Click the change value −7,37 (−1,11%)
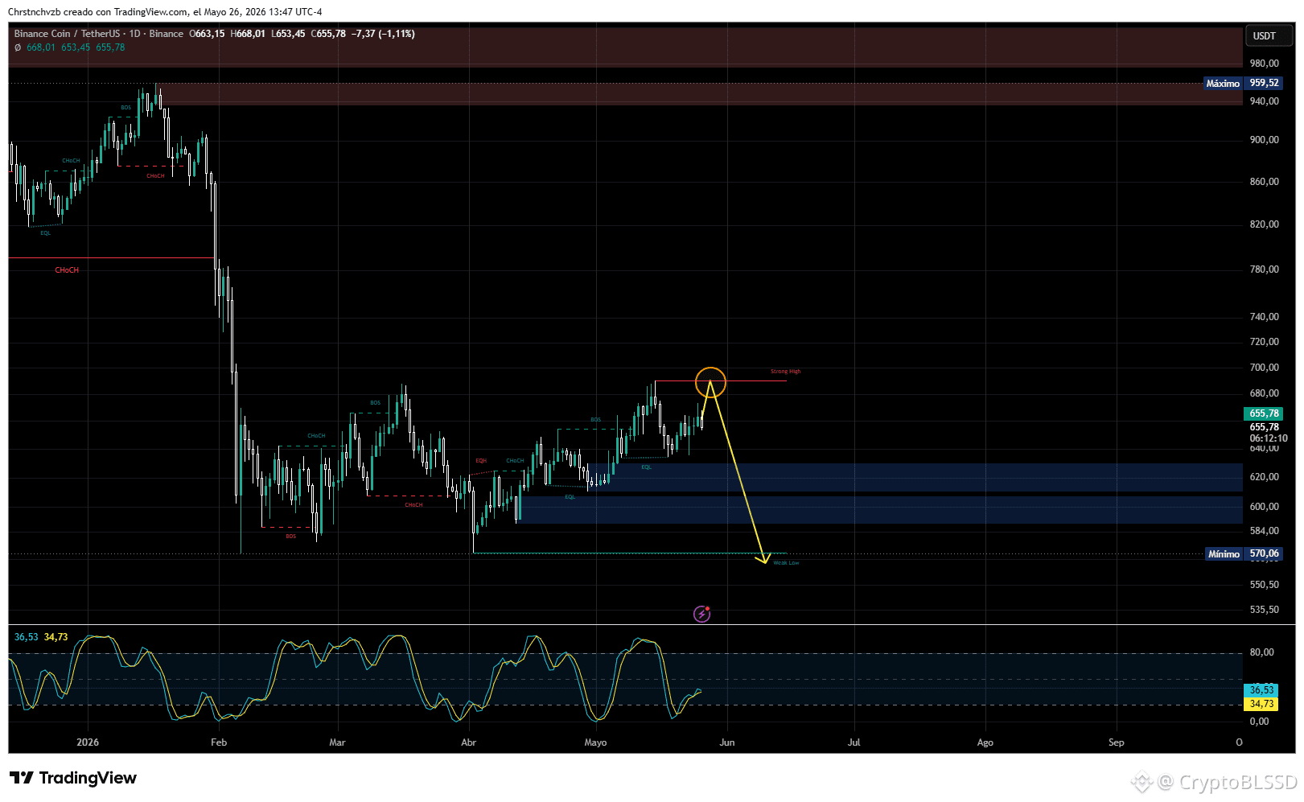This screenshot has height=802, width=1304. [x=384, y=34]
